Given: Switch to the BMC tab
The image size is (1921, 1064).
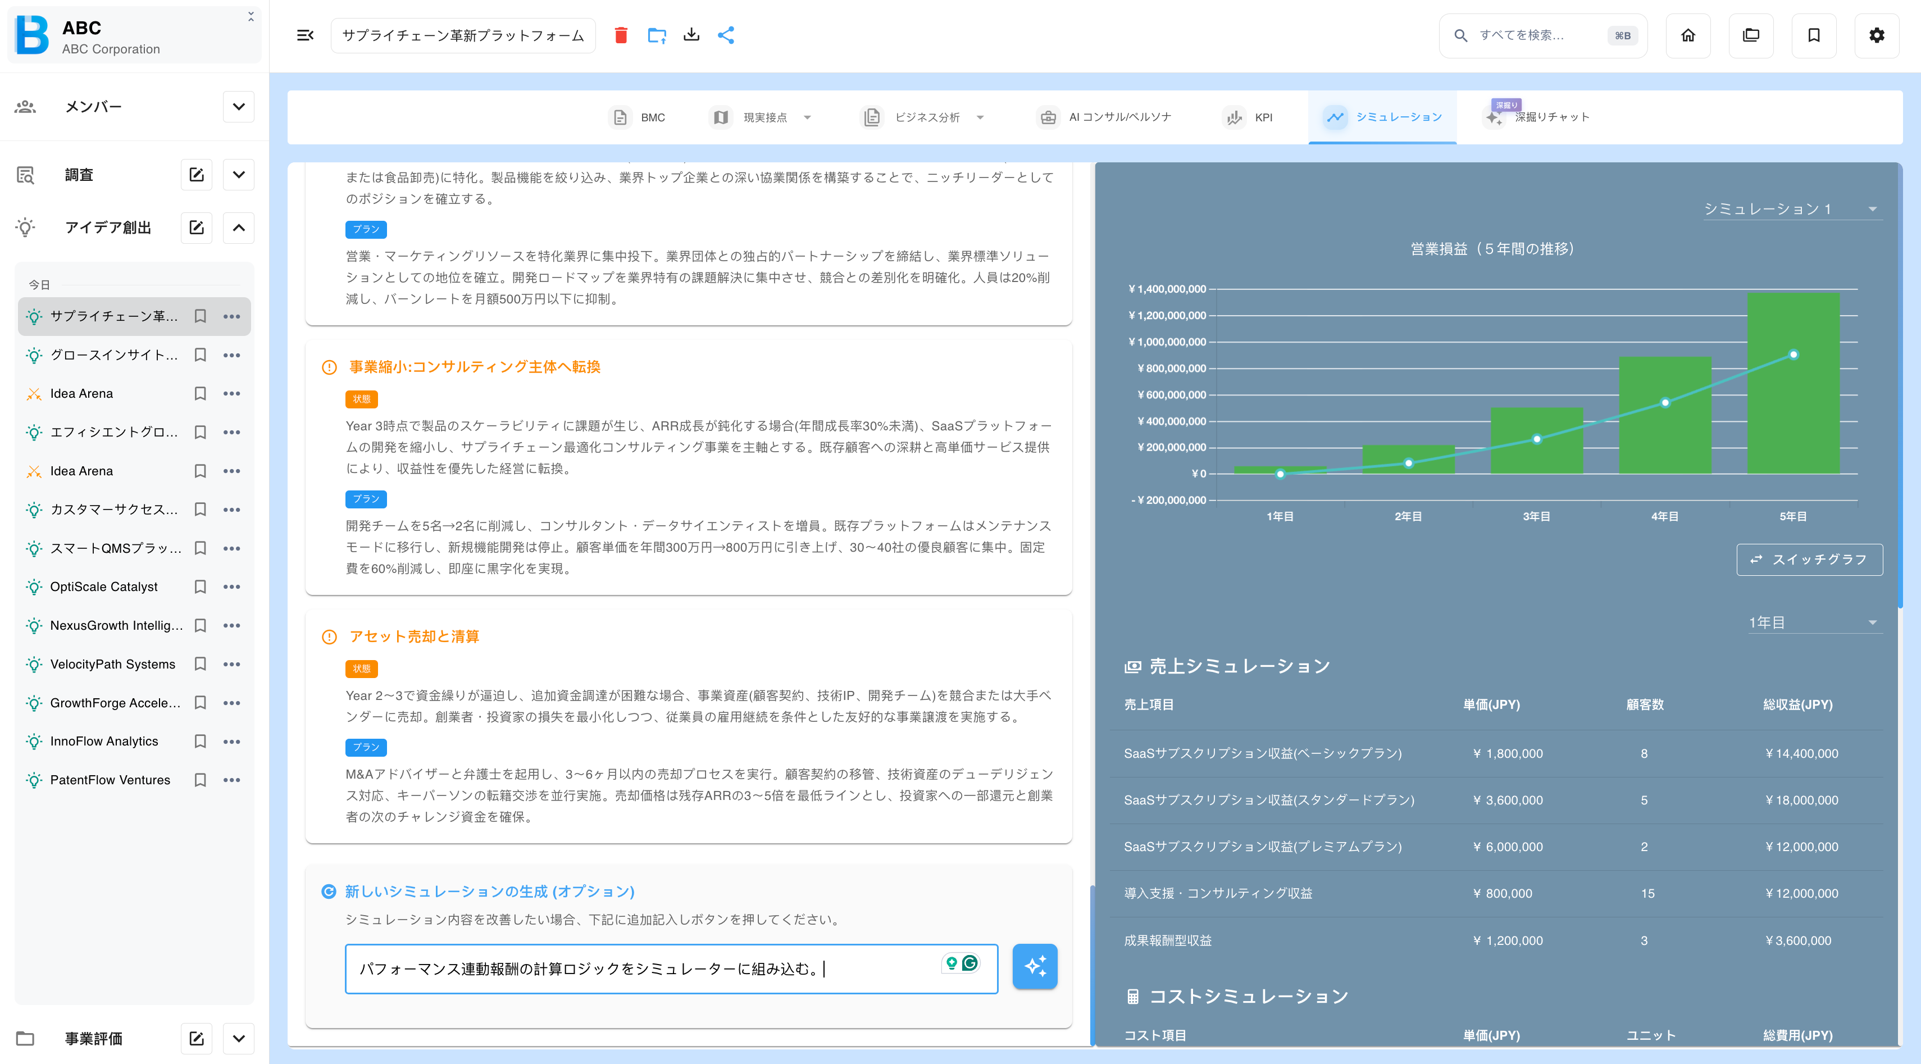Looking at the screenshot, I should click(x=638, y=117).
